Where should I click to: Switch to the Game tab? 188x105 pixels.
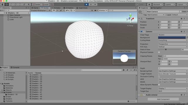pos(35,8)
